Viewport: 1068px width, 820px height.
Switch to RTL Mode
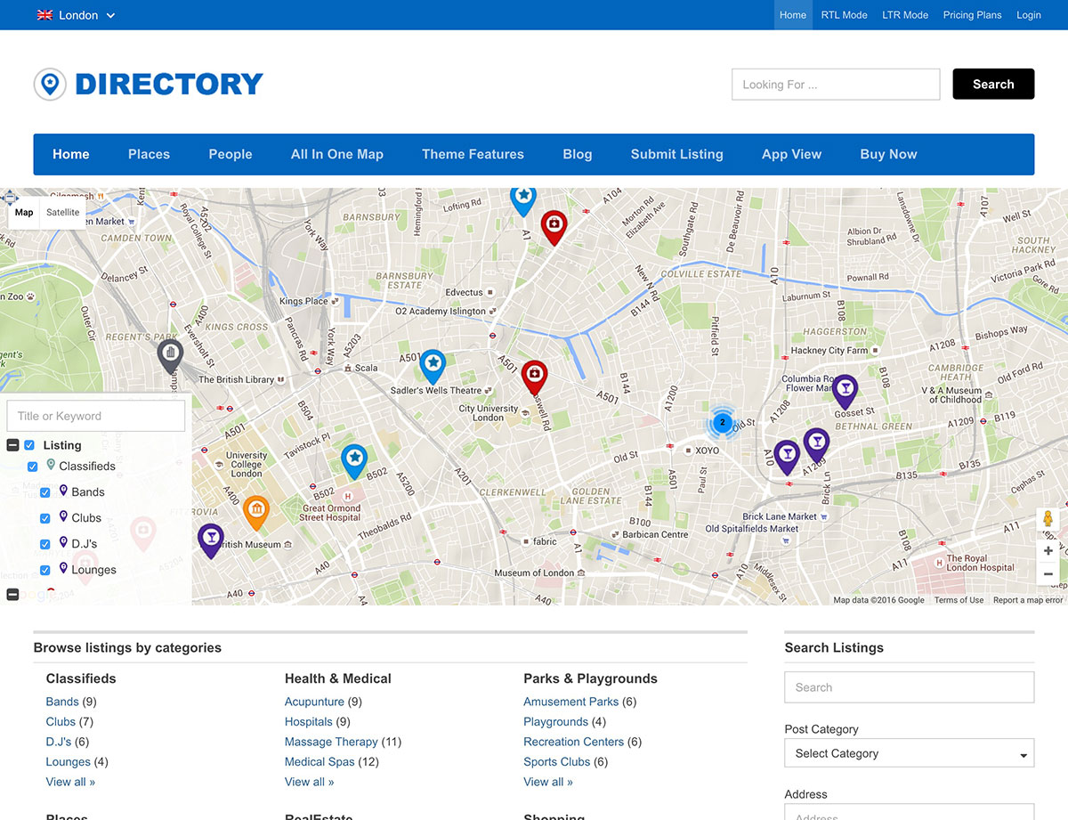[x=844, y=15]
